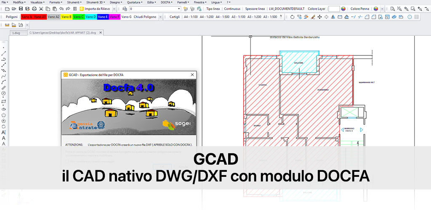Select the Circle tool in left toolbar
Image resolution: width=431 pixels, height=210 pixels.
pos(3,93)
